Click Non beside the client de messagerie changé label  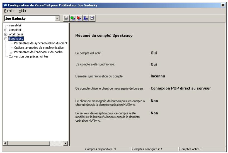coord(154,101)
